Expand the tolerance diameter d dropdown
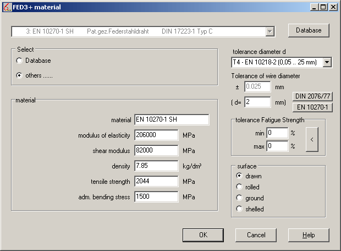This screenshot has width=341, height=251. pyautogui.click(x=327, y=63)
